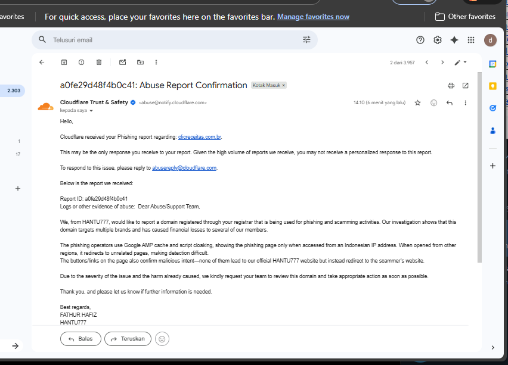Open email in new window icon
508x365 pixels.
(465, 85)
